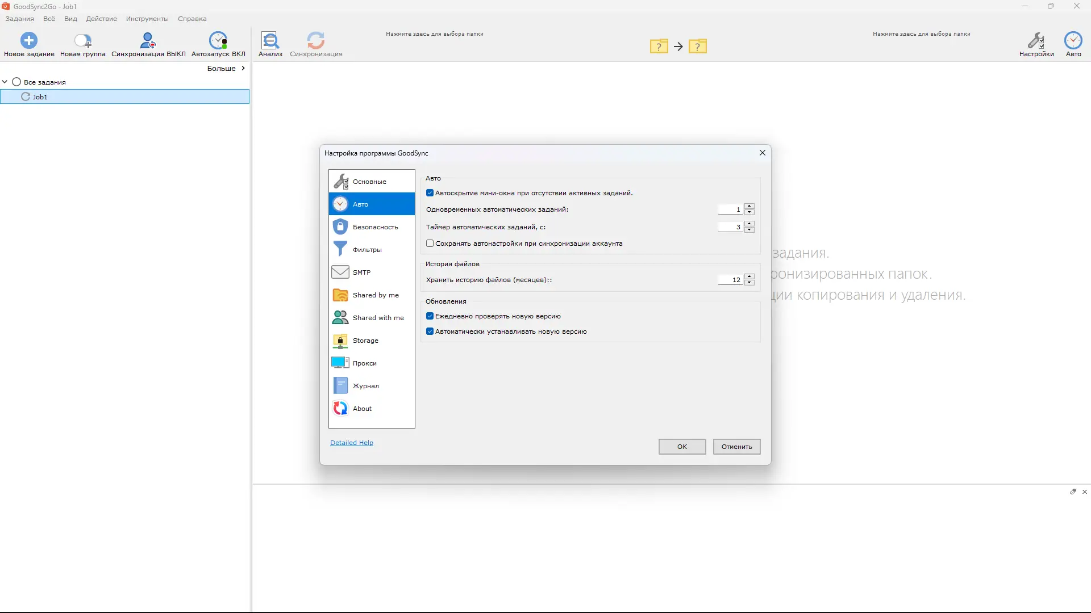The width and height of the screenshot is (1091, 613).
Task: Click the Analyze toolbar icon
Action: point(270,40)
